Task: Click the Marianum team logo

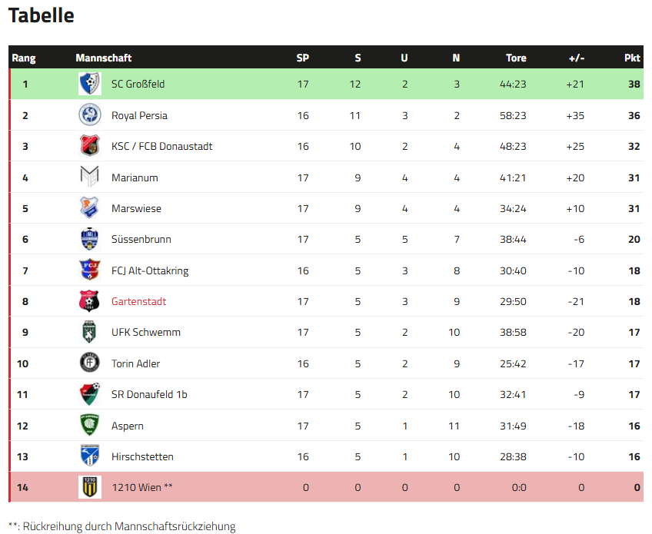Action: click(89, 177)
